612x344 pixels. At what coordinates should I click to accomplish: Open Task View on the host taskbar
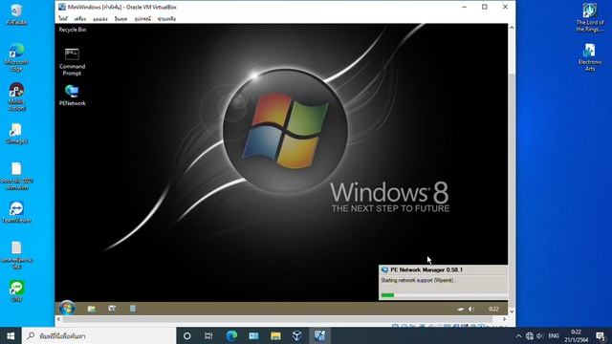pos(208,335)
